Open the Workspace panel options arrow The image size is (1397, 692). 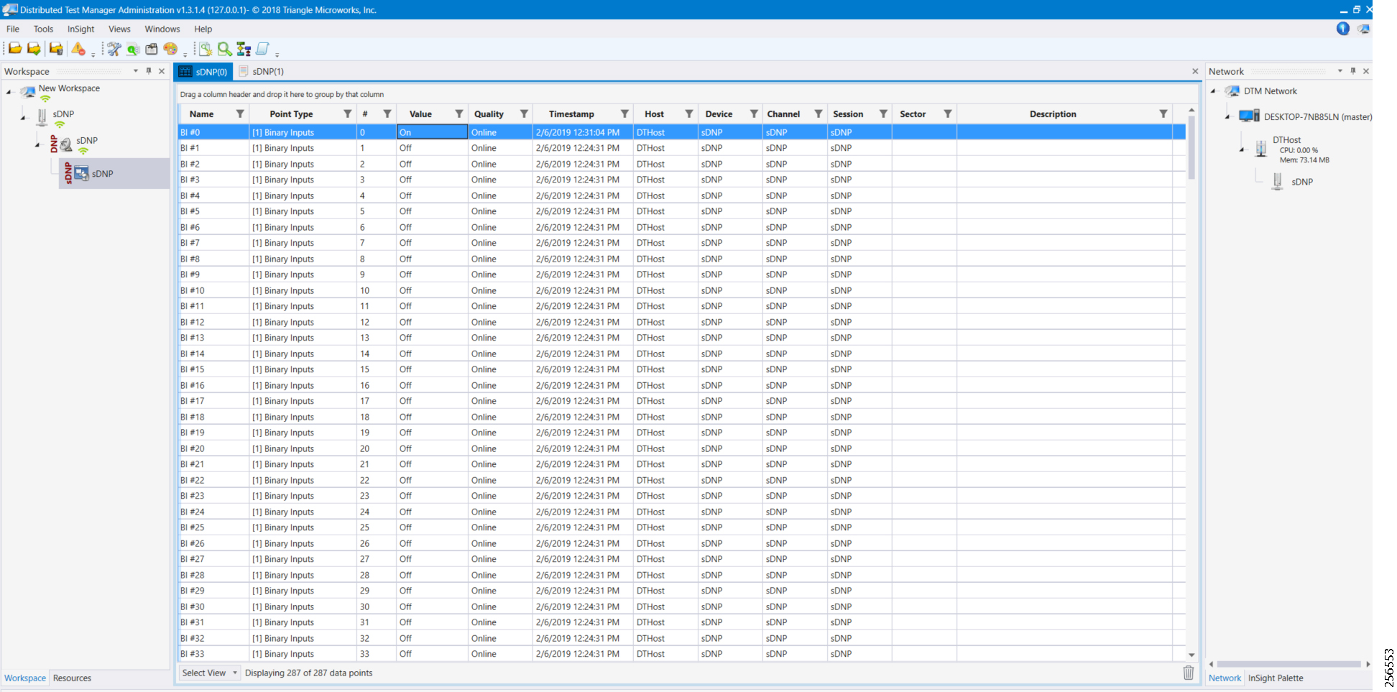pos(136,71)
